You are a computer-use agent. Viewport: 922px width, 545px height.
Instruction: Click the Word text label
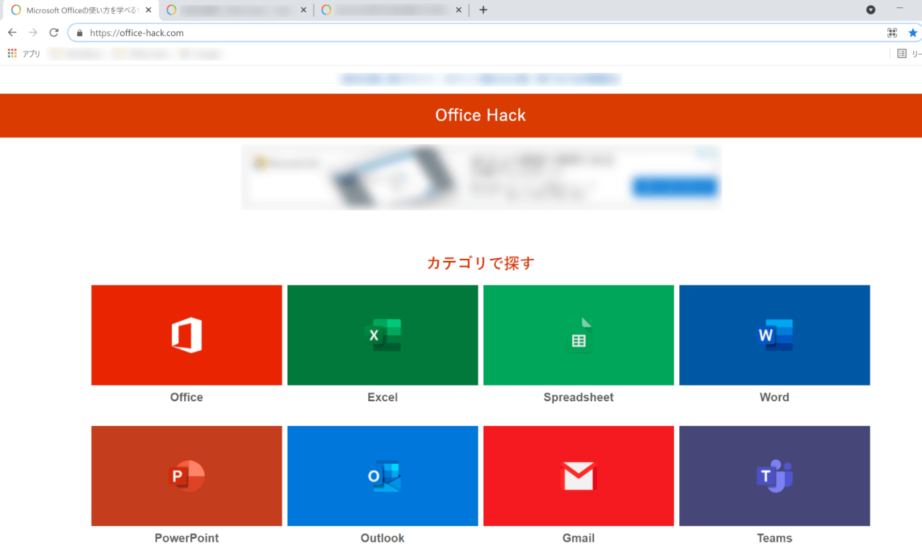click(x=775, y=397)
